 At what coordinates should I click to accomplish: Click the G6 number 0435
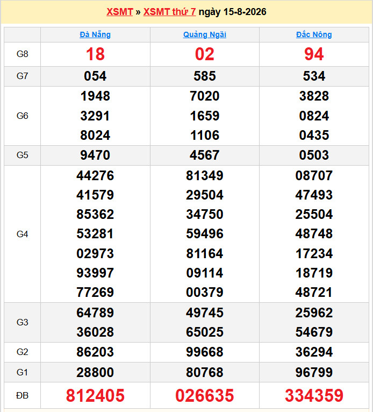coord(314,136)
